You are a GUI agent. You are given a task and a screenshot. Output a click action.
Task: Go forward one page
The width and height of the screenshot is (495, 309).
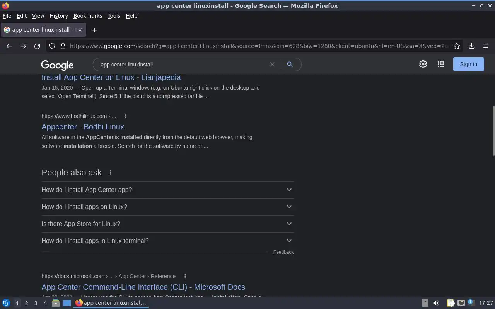pyautogui.click(x=23, y=46)
